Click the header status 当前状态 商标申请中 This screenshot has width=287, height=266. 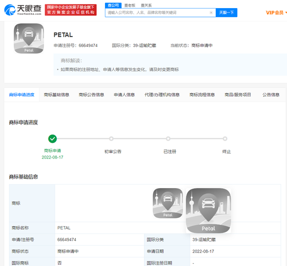(191, 46)
